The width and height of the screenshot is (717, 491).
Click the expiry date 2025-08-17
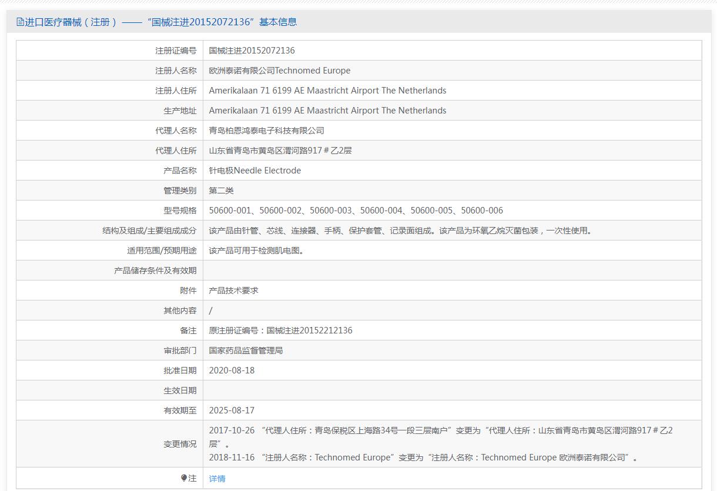(x=232, y=410)
